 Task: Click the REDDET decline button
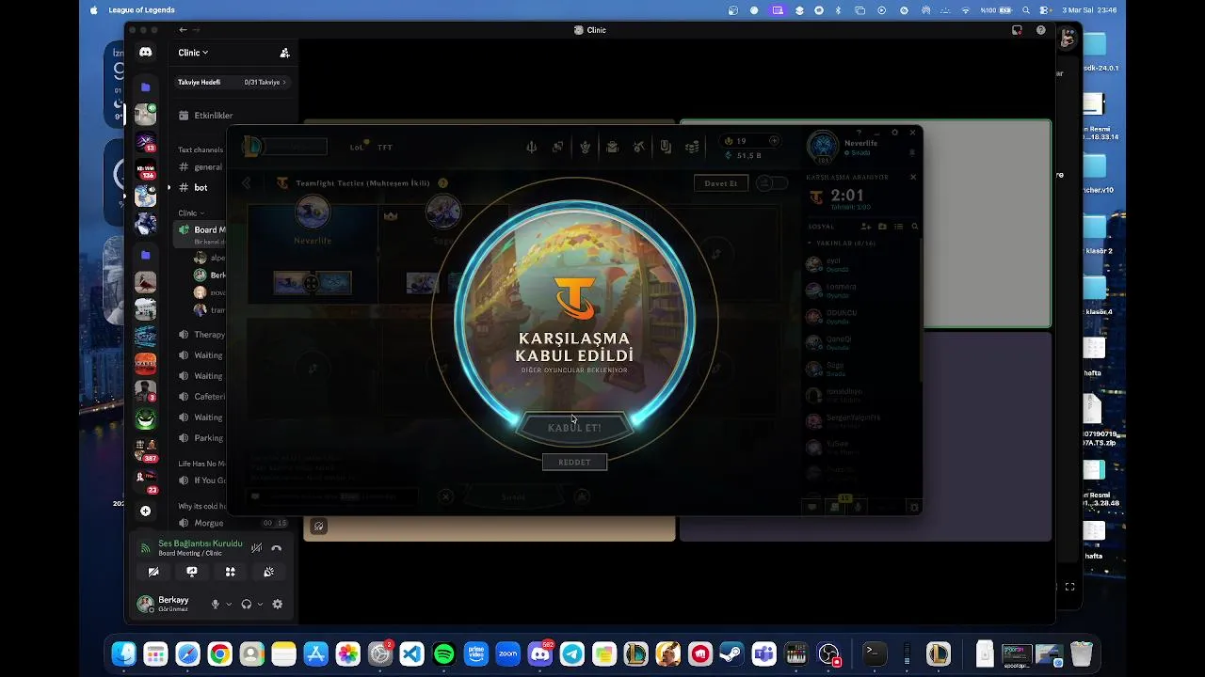click(574, 462)
